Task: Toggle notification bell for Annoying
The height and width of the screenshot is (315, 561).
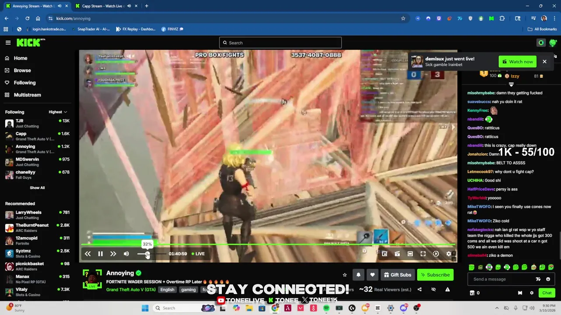Action: (x=359, y=275)
